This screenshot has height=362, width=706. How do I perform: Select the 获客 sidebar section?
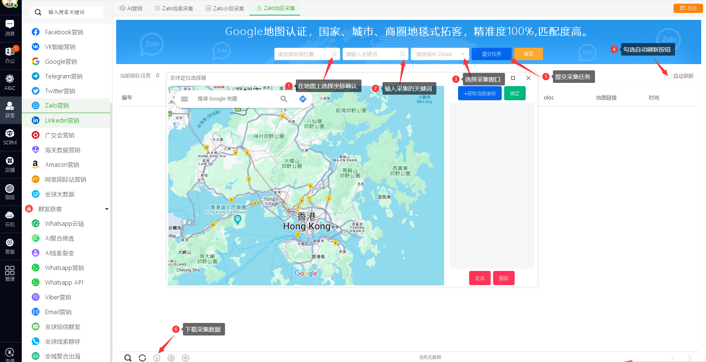coord(10,110)
